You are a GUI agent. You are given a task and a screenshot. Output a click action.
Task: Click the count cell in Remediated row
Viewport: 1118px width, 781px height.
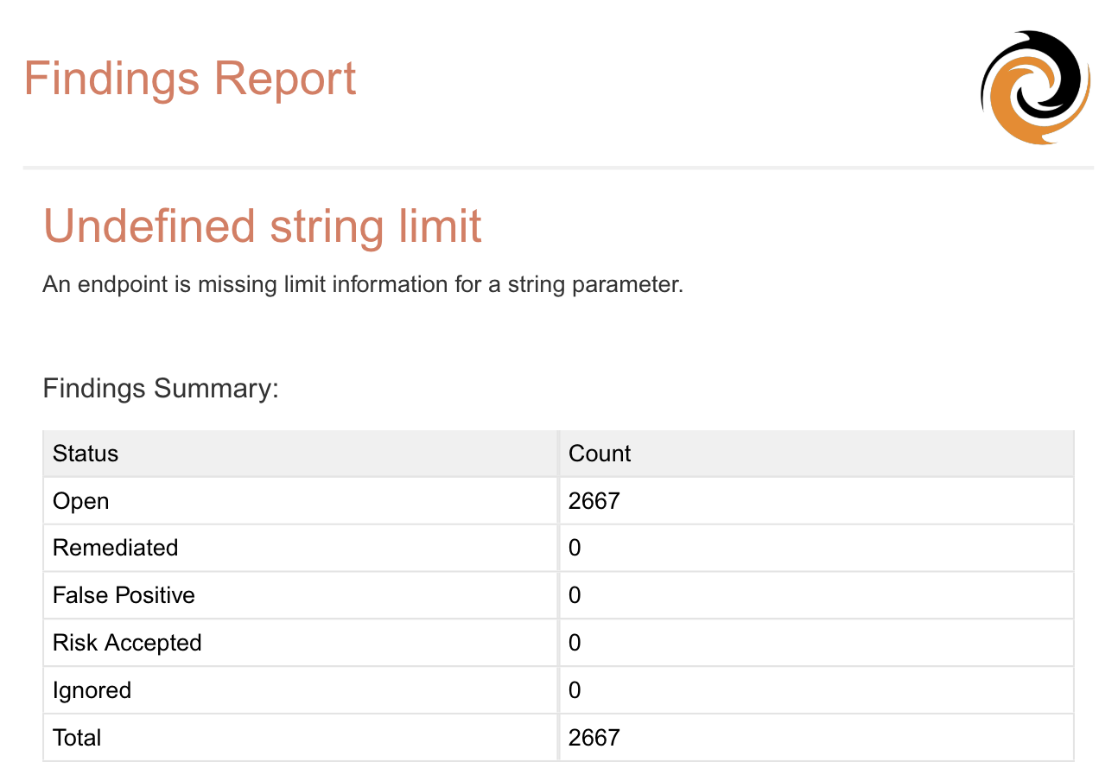(575, 549)
